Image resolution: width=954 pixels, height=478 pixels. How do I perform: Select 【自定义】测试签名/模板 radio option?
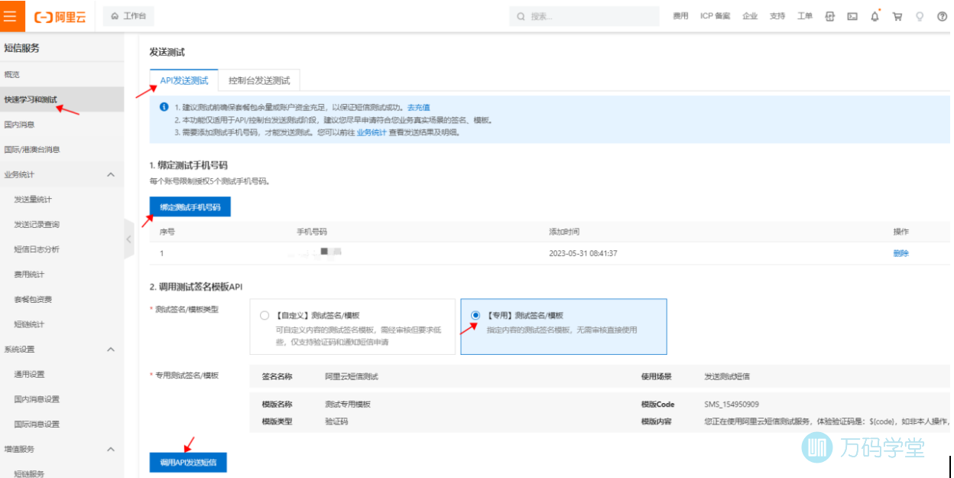(x=264, y=315)
